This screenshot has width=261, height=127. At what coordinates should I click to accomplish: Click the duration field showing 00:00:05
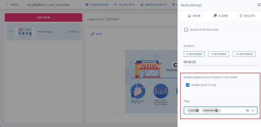tap(221, 62)
